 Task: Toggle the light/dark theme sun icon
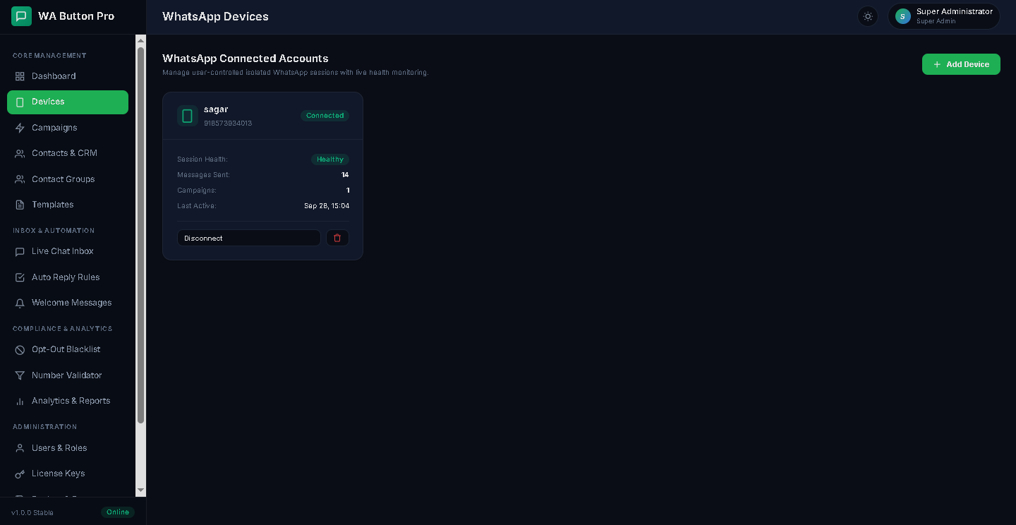tap(868, 16)
